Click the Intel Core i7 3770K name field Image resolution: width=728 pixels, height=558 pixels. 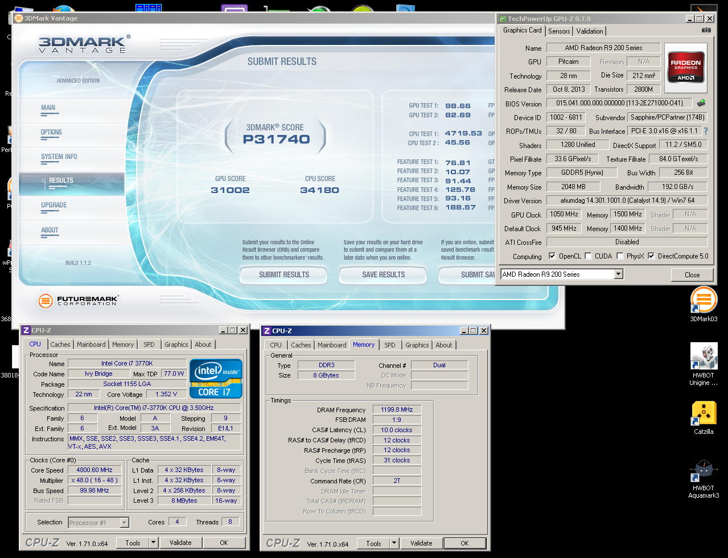pos(127,363)
